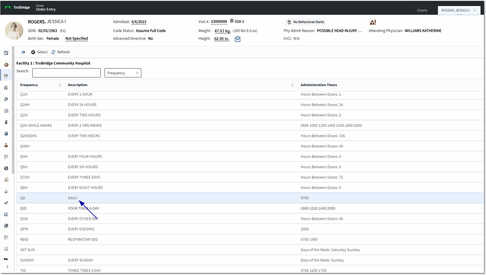This screenshot has height=275, width=486.
Task: Click the TruBridge logo
Action: 18,7
